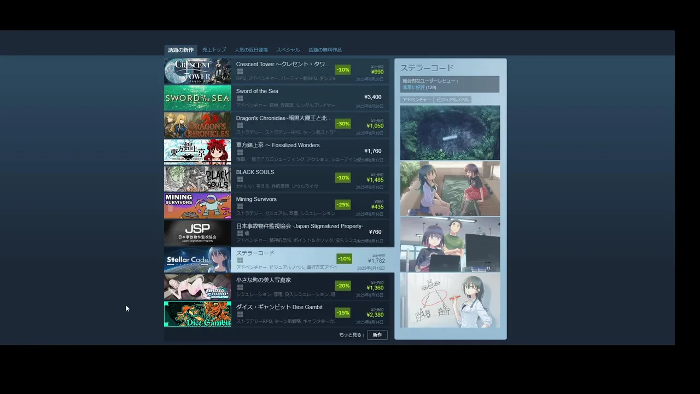The height and width of the screenshot is (394, 700).
Task: Open the laptop scene preview screenshot
Action: tap(450, 244)
